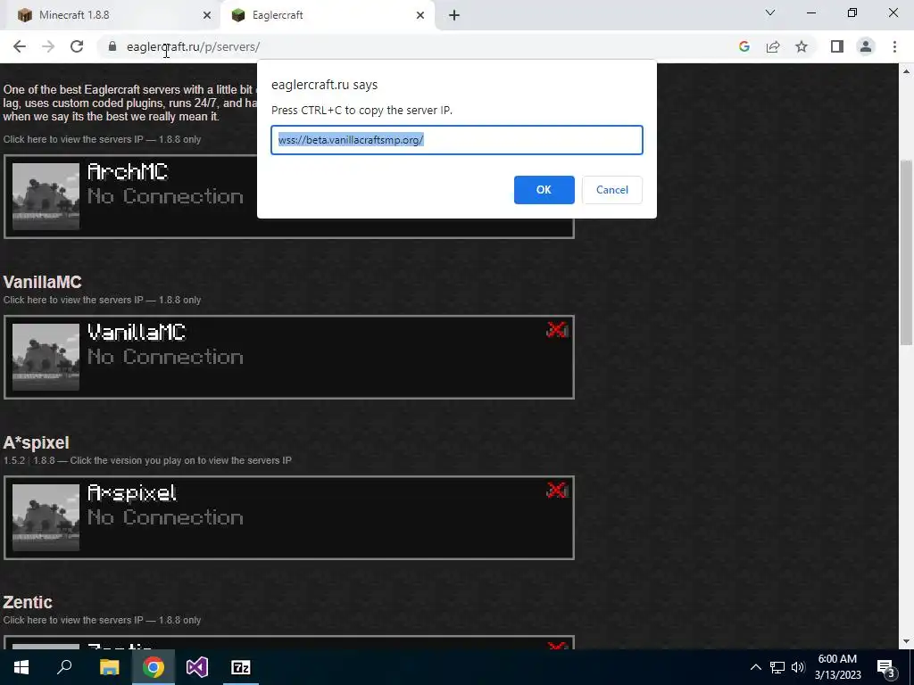Bookmark this tab with the star icon
This screenshot has height=685, width=914.
(802, 46)
